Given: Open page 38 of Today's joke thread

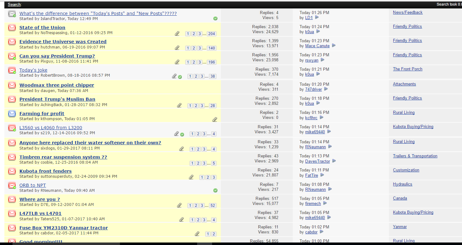Looking at the screenshot, I should click(212, 76).
